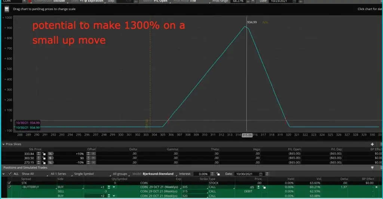This screenshot has height=199, width=383.
Task: Click the chart settings icon above the graph
Action: 7,9
